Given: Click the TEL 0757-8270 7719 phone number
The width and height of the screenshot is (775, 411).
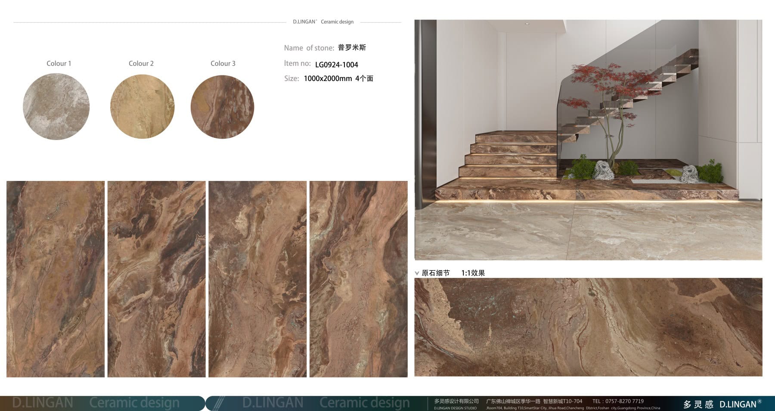Looking at the screenshot, I should [x=618, y=401].
